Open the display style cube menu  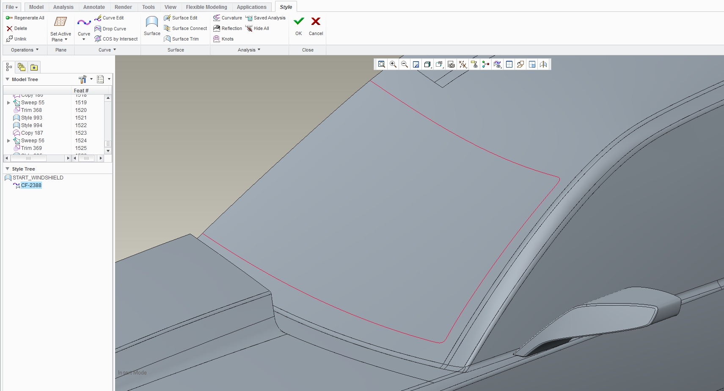point(427,64)
